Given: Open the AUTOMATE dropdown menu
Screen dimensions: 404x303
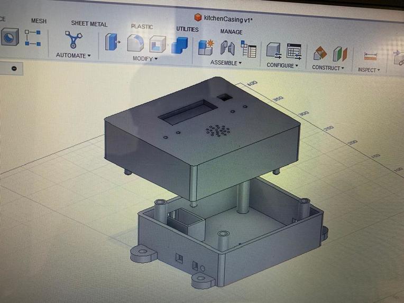Looking at the screenshot, I should (74, 56).
